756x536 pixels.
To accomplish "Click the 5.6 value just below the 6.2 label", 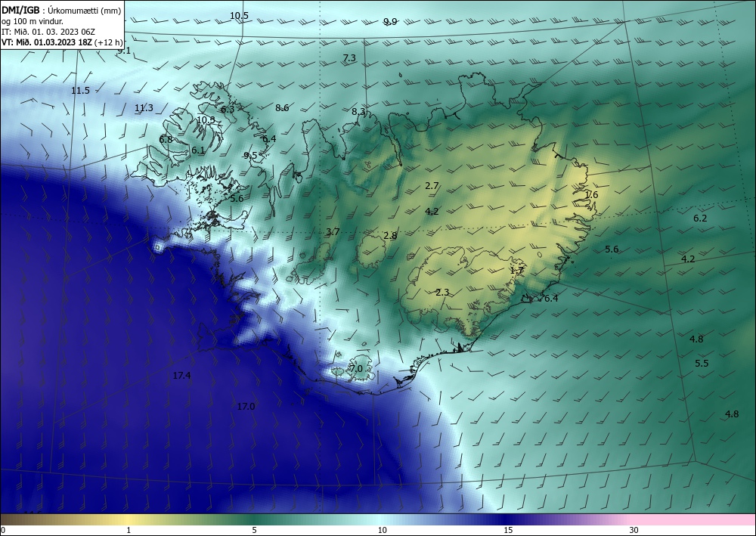I will click(612, 249).
